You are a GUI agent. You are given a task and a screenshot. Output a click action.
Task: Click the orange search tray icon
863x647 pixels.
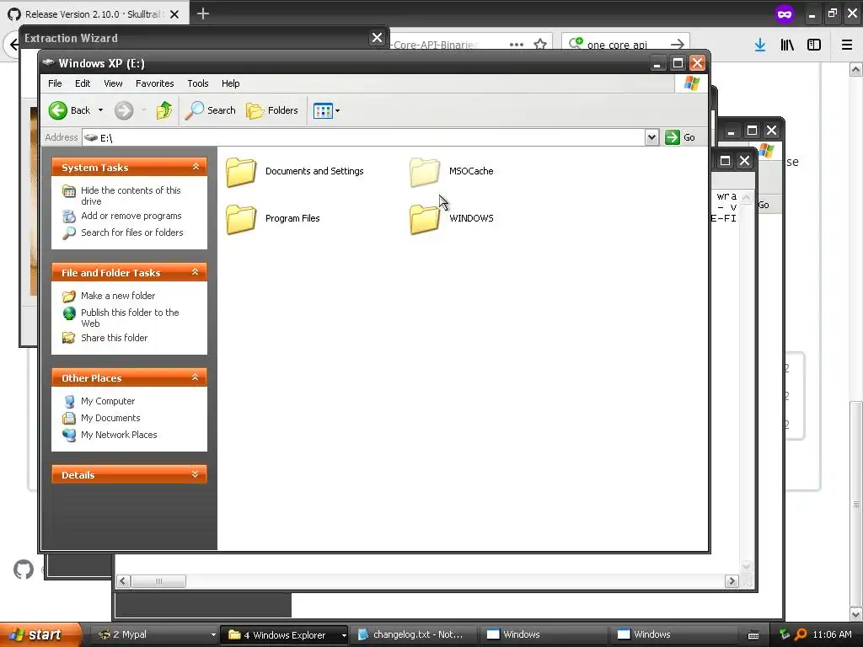click(x=801, y=634)
